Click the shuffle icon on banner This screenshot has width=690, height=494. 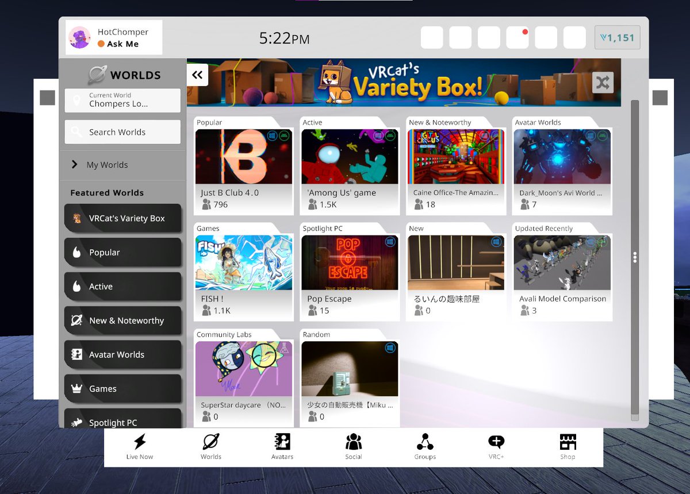pos(603,83)
